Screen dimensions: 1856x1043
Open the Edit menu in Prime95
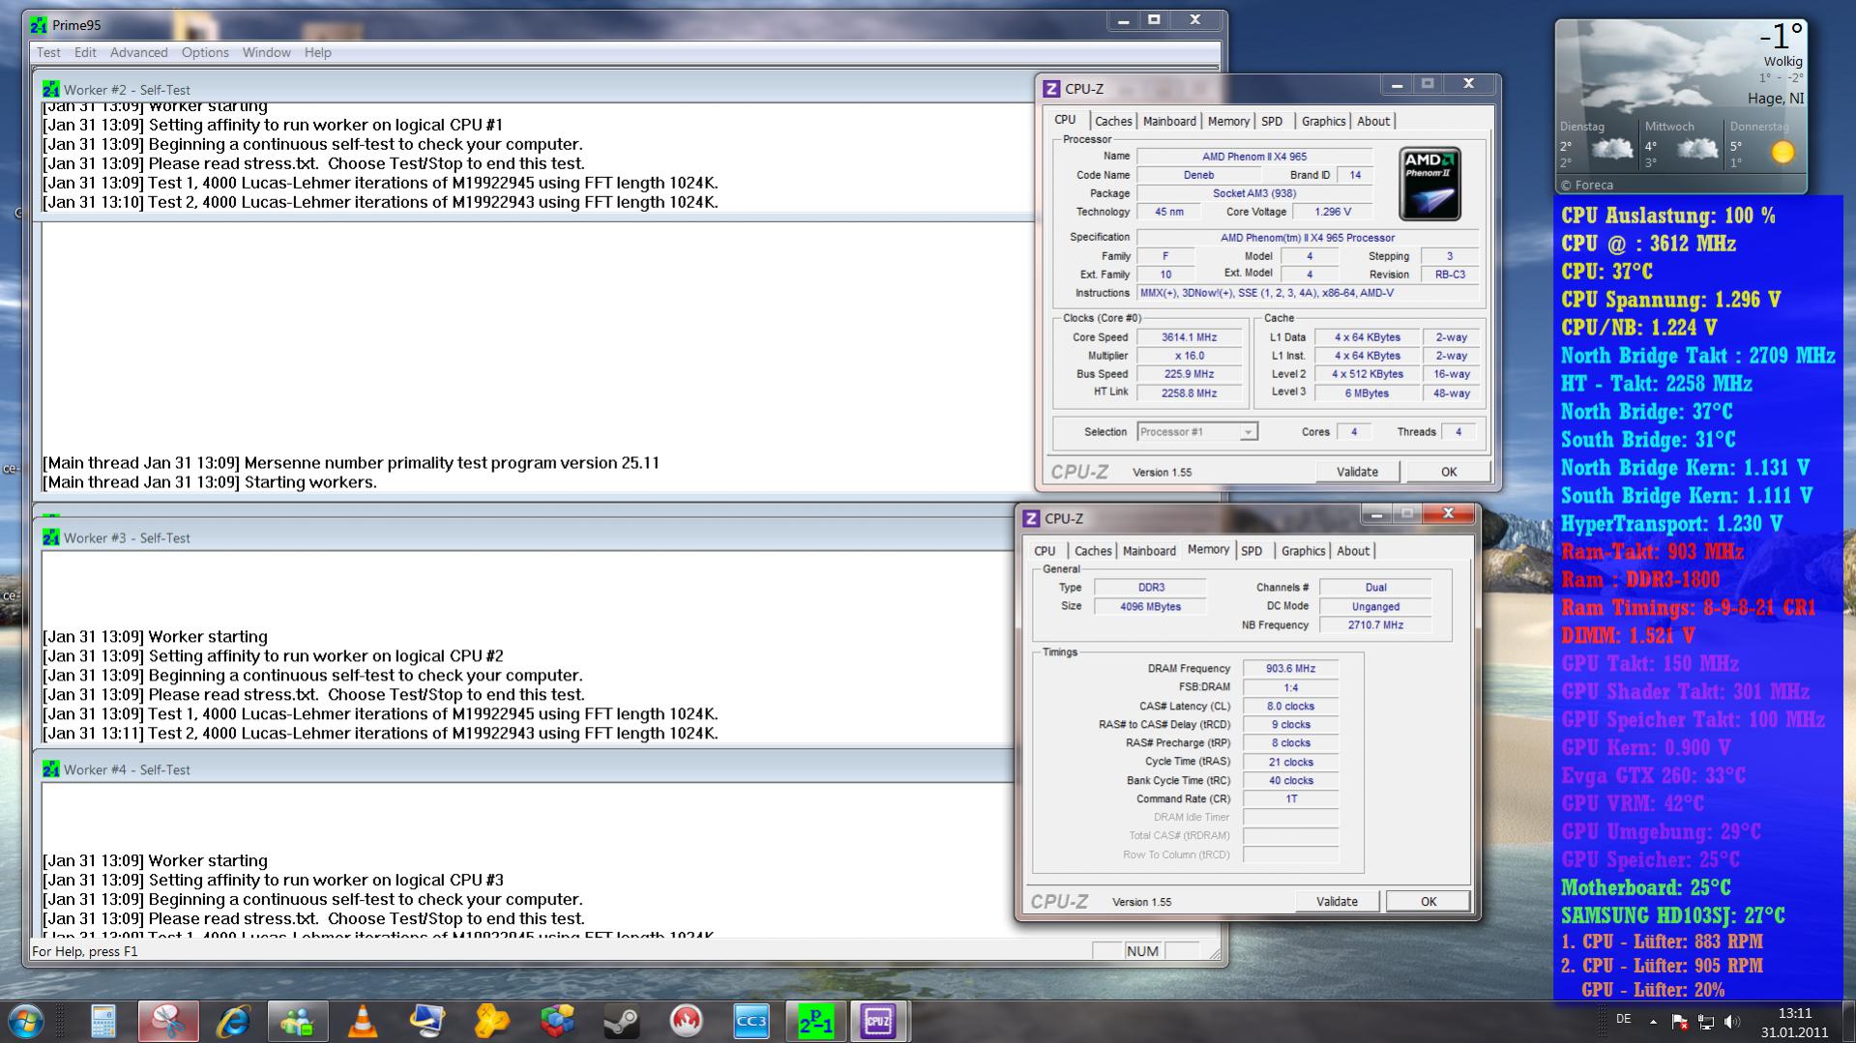[85, 52]
